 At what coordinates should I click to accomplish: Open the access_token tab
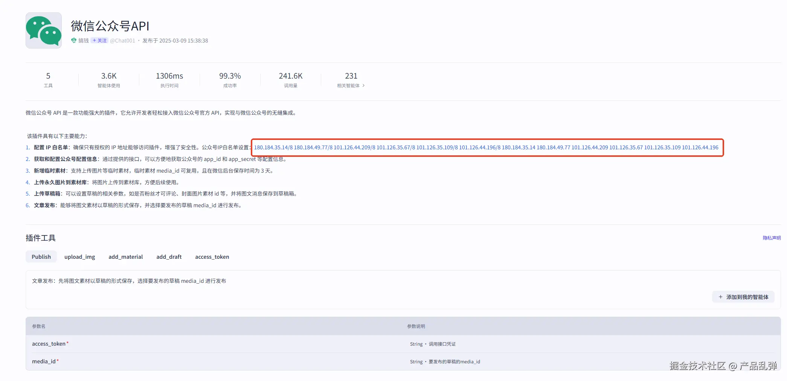pyautogui.click(x=212, y=257)
